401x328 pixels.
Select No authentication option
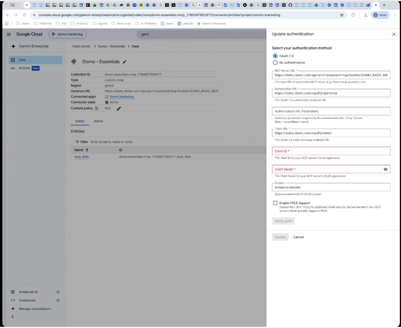(x=275, y=63)
